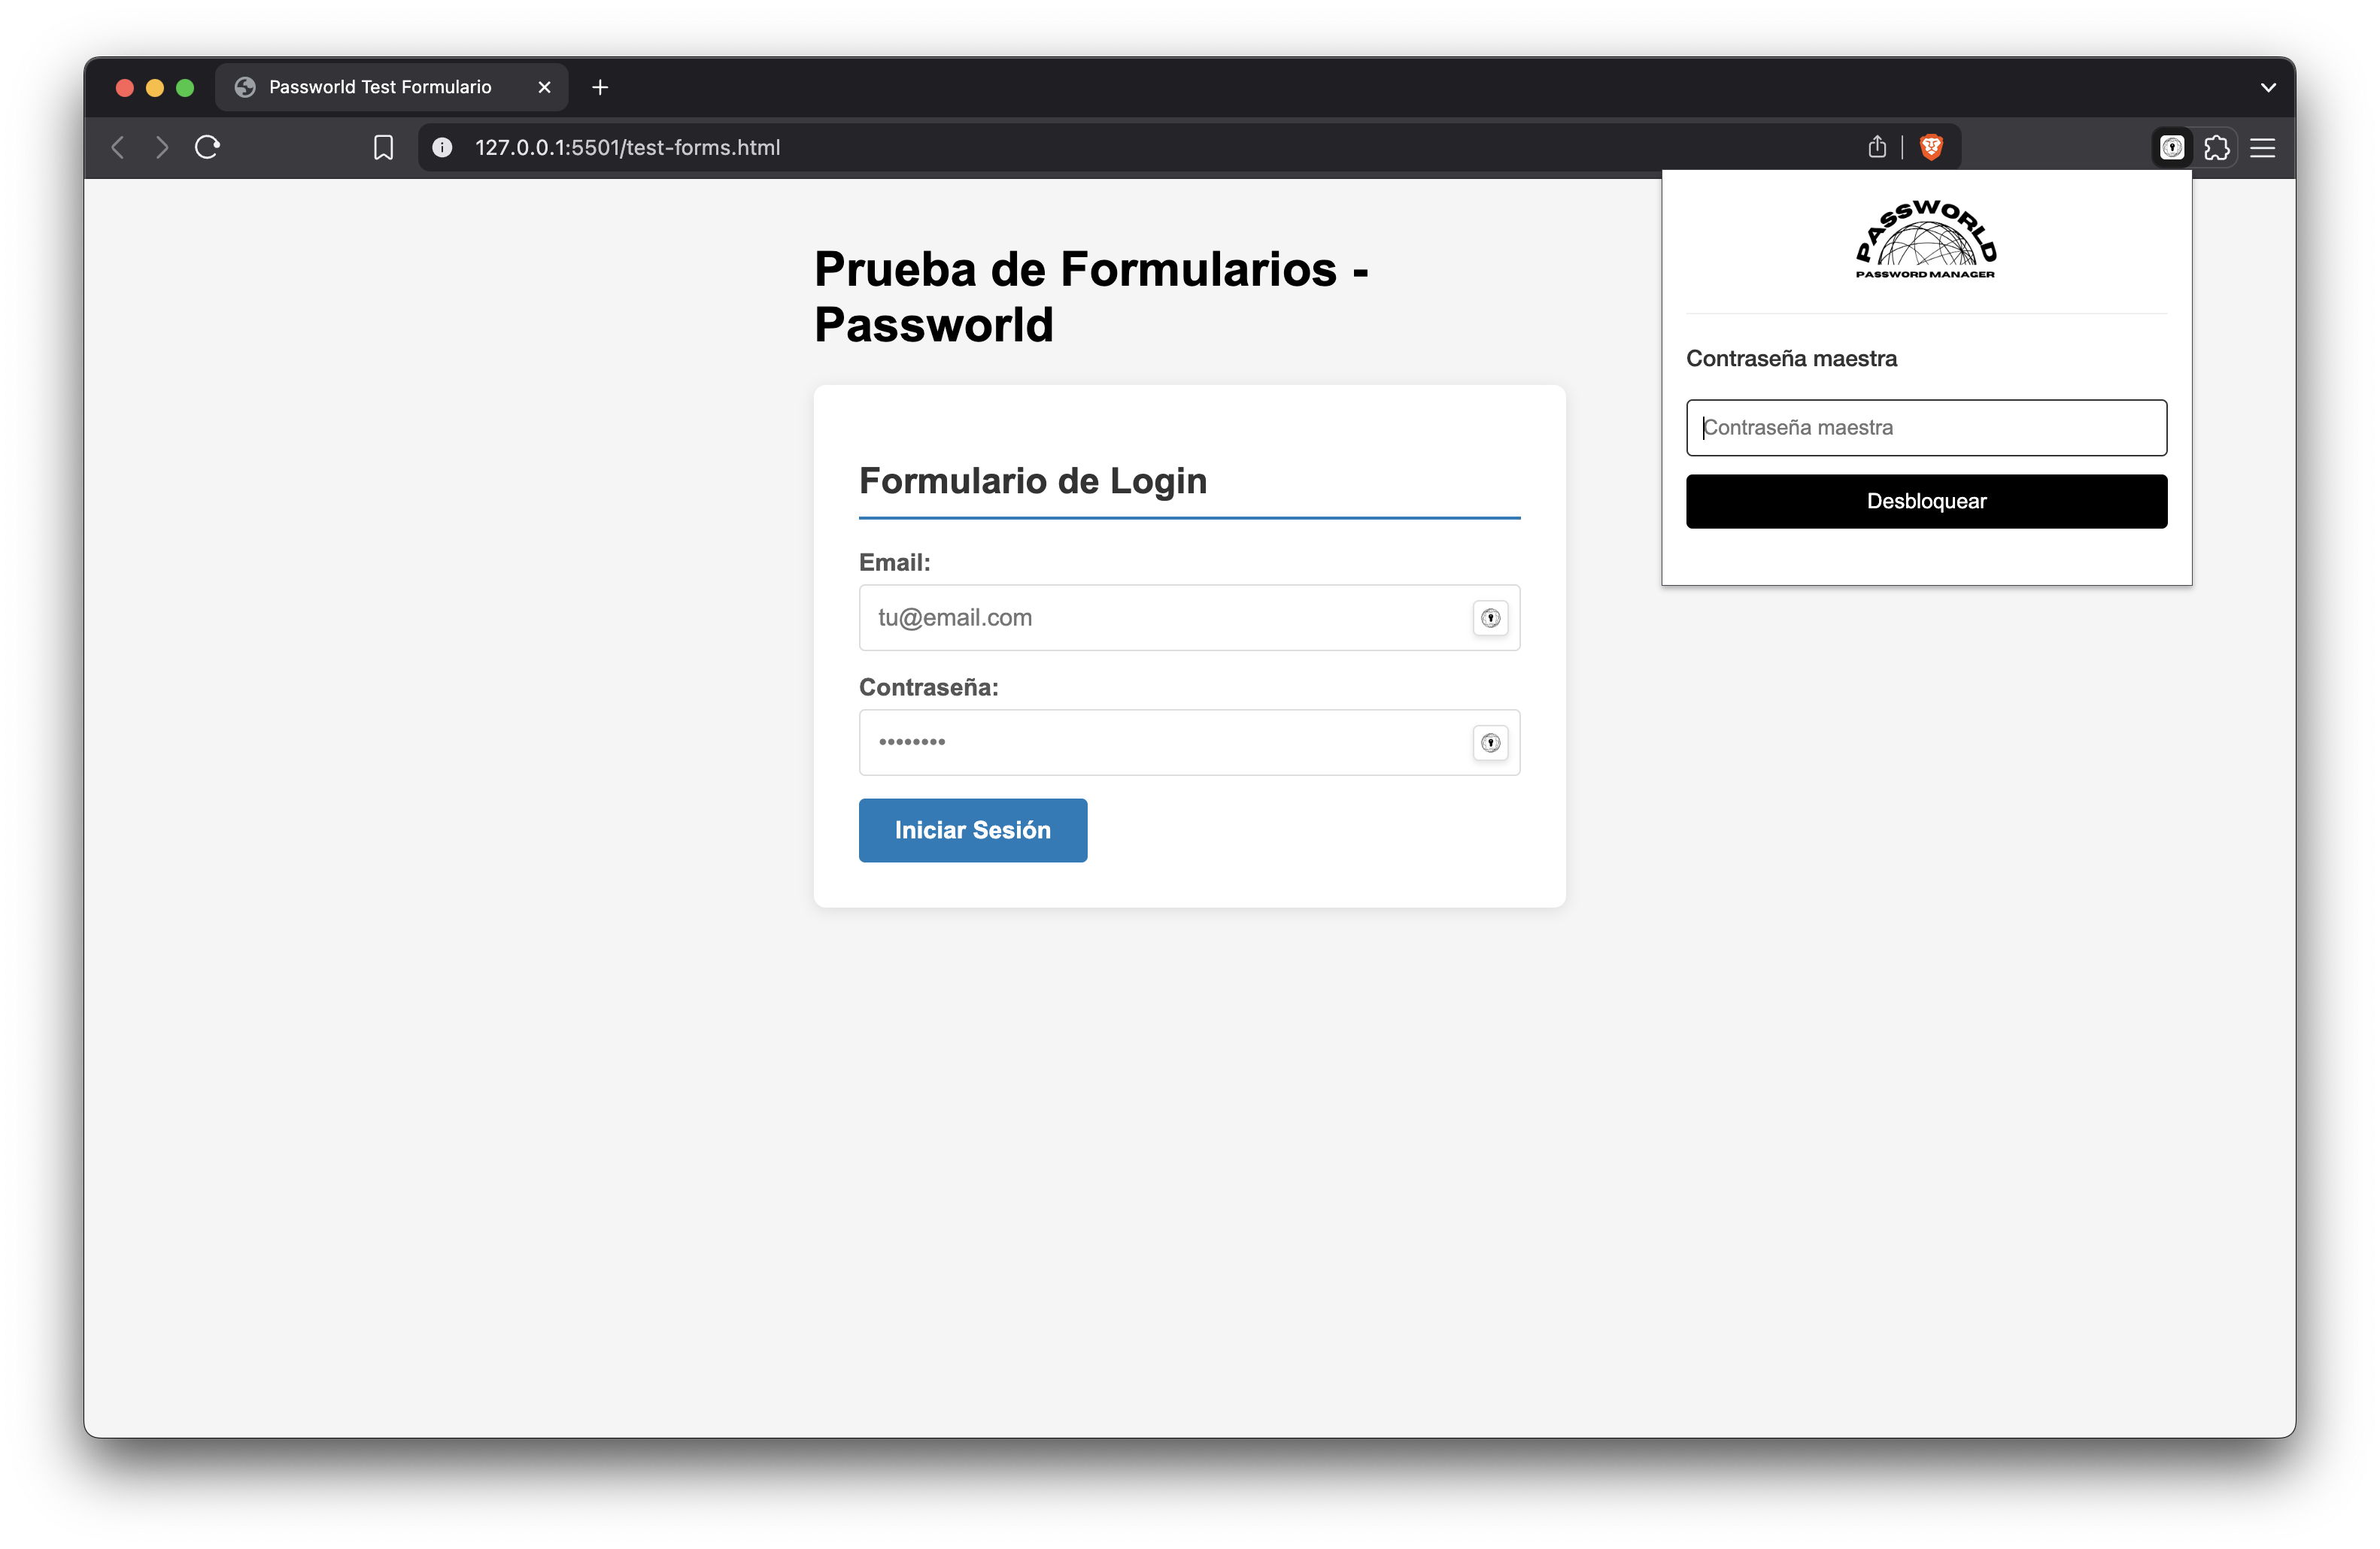Expand the tab search chevron
Viewport: 2380px width, 1549px height.
[x=2268, y=88]
